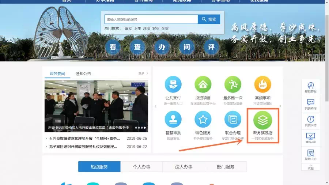Select the 热点服务 tab
The image size is (329, 185).
[x=99, y=167]
